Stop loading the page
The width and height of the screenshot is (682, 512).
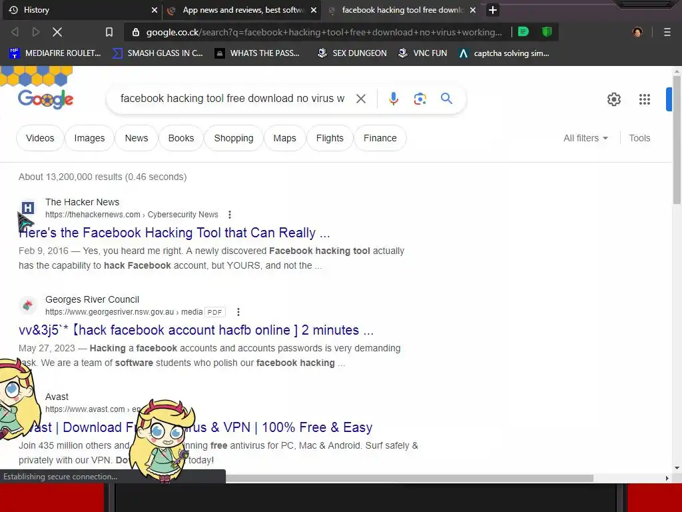pyautogui.click(x=57, y=32)
